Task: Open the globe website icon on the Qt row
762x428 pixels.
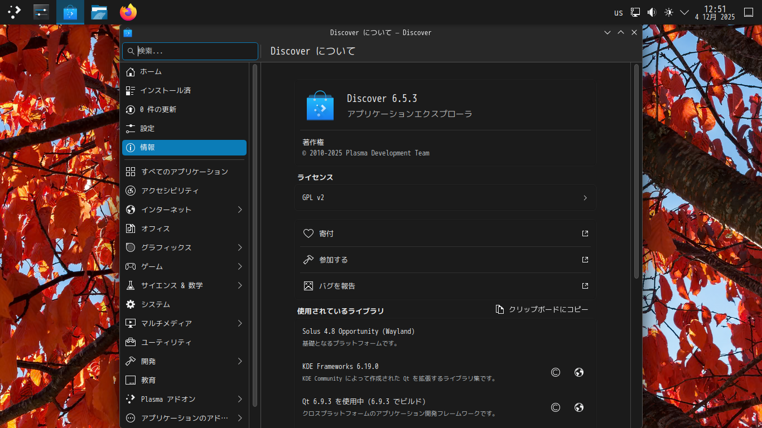Action: click(579, 407)
